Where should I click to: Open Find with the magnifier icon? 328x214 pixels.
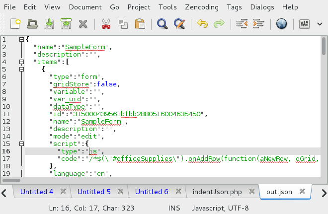[162, 23]
